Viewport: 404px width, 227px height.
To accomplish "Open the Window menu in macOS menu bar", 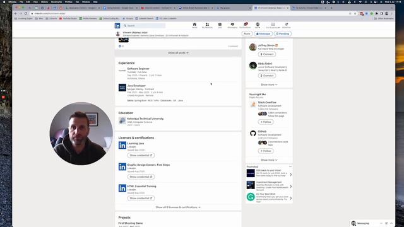I will tap(86, 2).
